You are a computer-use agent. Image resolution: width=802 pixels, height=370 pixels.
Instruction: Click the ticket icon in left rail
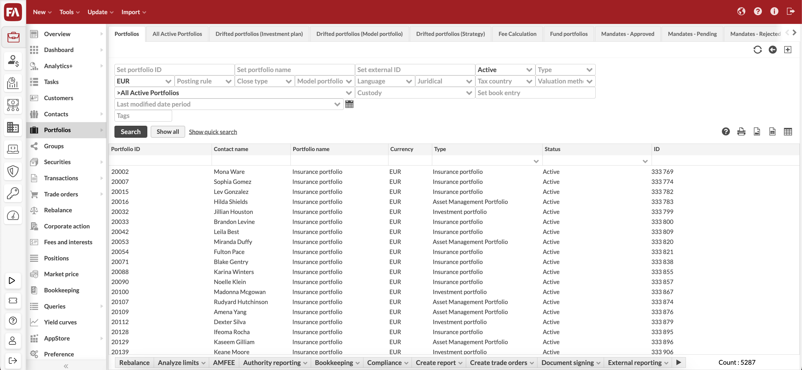click(x=13, y=301)
